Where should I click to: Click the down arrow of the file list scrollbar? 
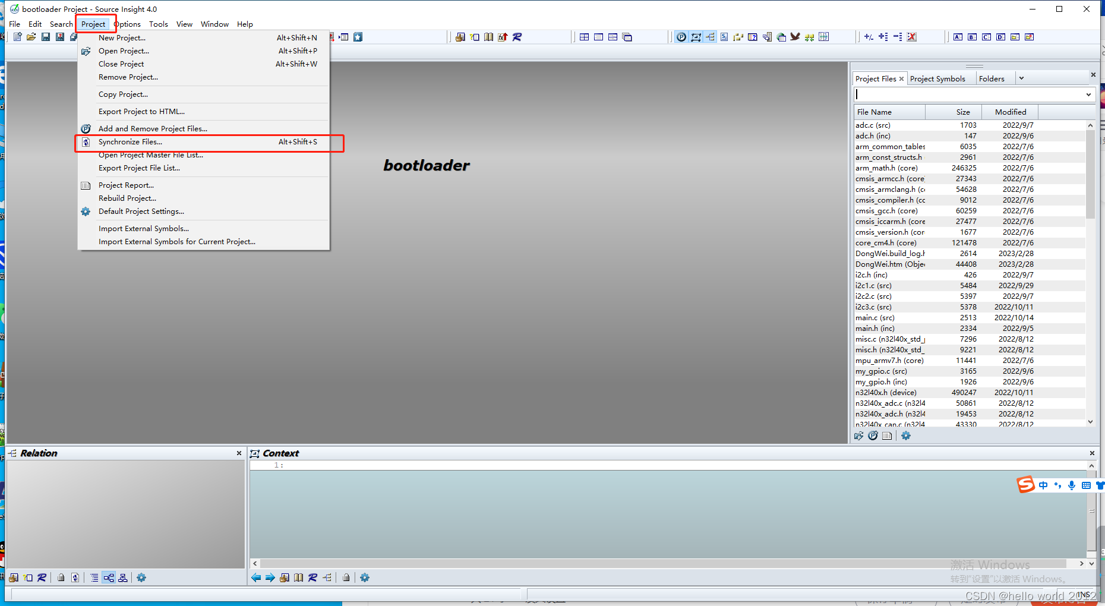pyautogui.click(x=1090, y=422)
